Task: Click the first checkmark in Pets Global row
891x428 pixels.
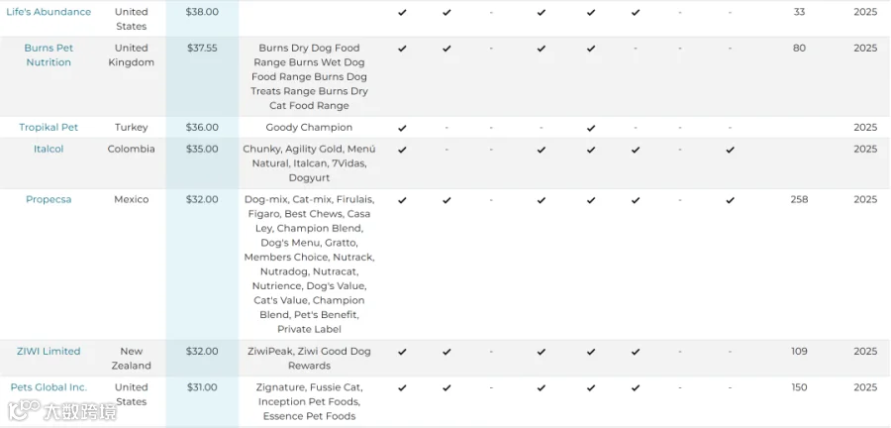Action: [402, 387]
